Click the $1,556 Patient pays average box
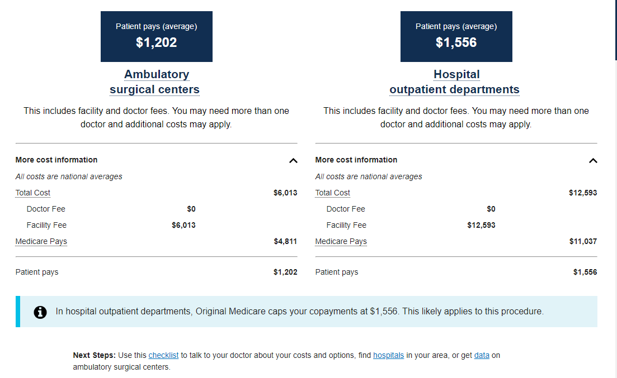Image resolution: width=617 pixels, height=378 pixels. point(456,36)
